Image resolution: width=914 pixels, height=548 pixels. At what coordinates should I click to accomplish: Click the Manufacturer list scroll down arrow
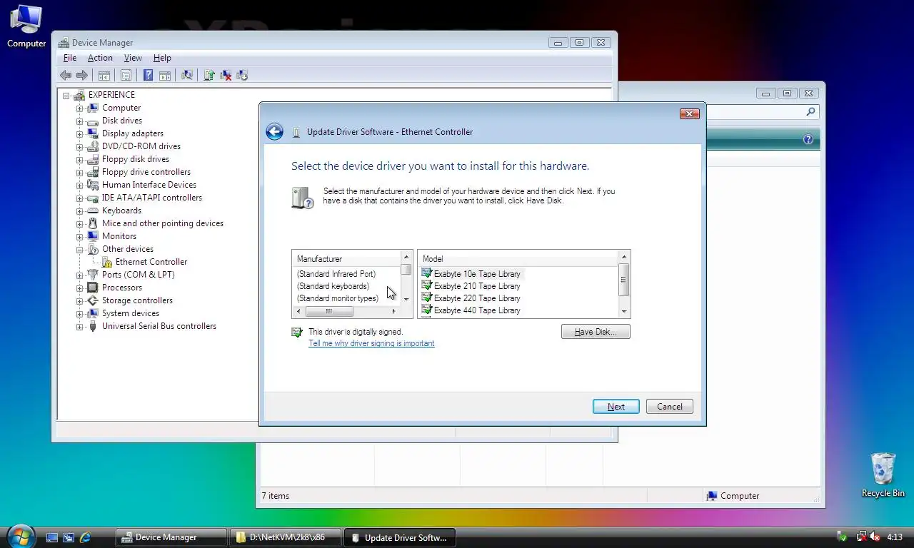click(x=406, y=300)
